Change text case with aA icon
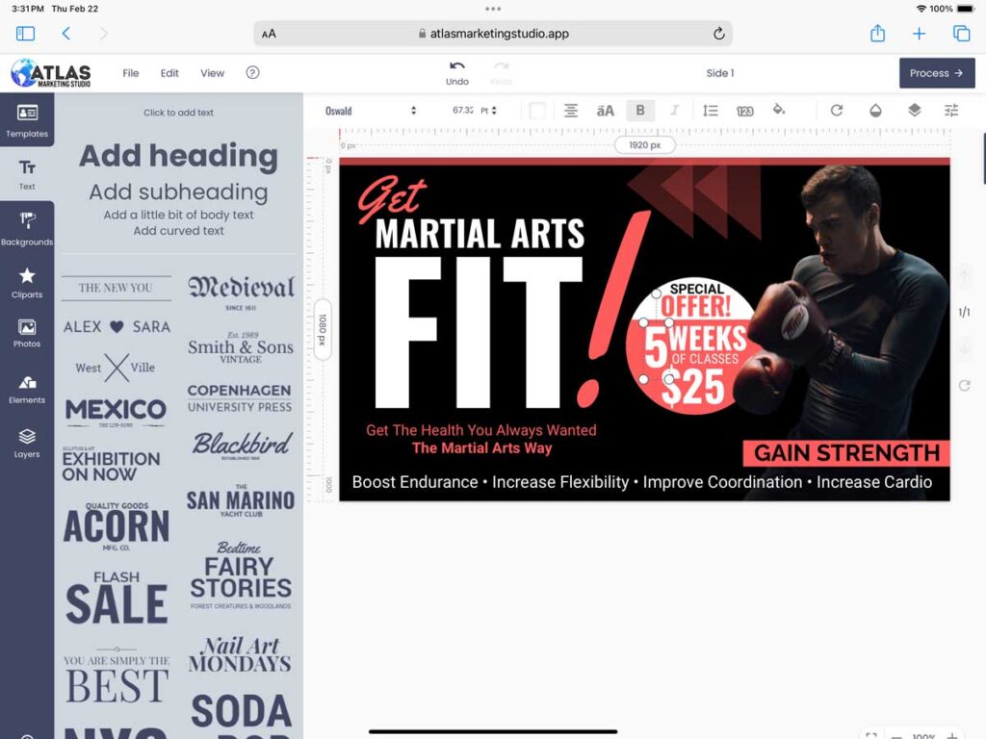 tap(605, 111)
